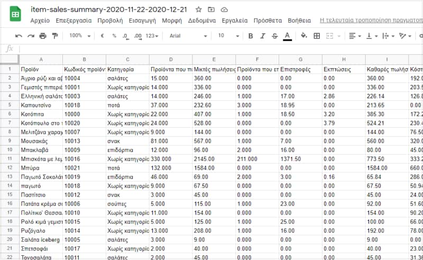
Task: Select cell with value 1371.50
Action: (x=300, y=159)
